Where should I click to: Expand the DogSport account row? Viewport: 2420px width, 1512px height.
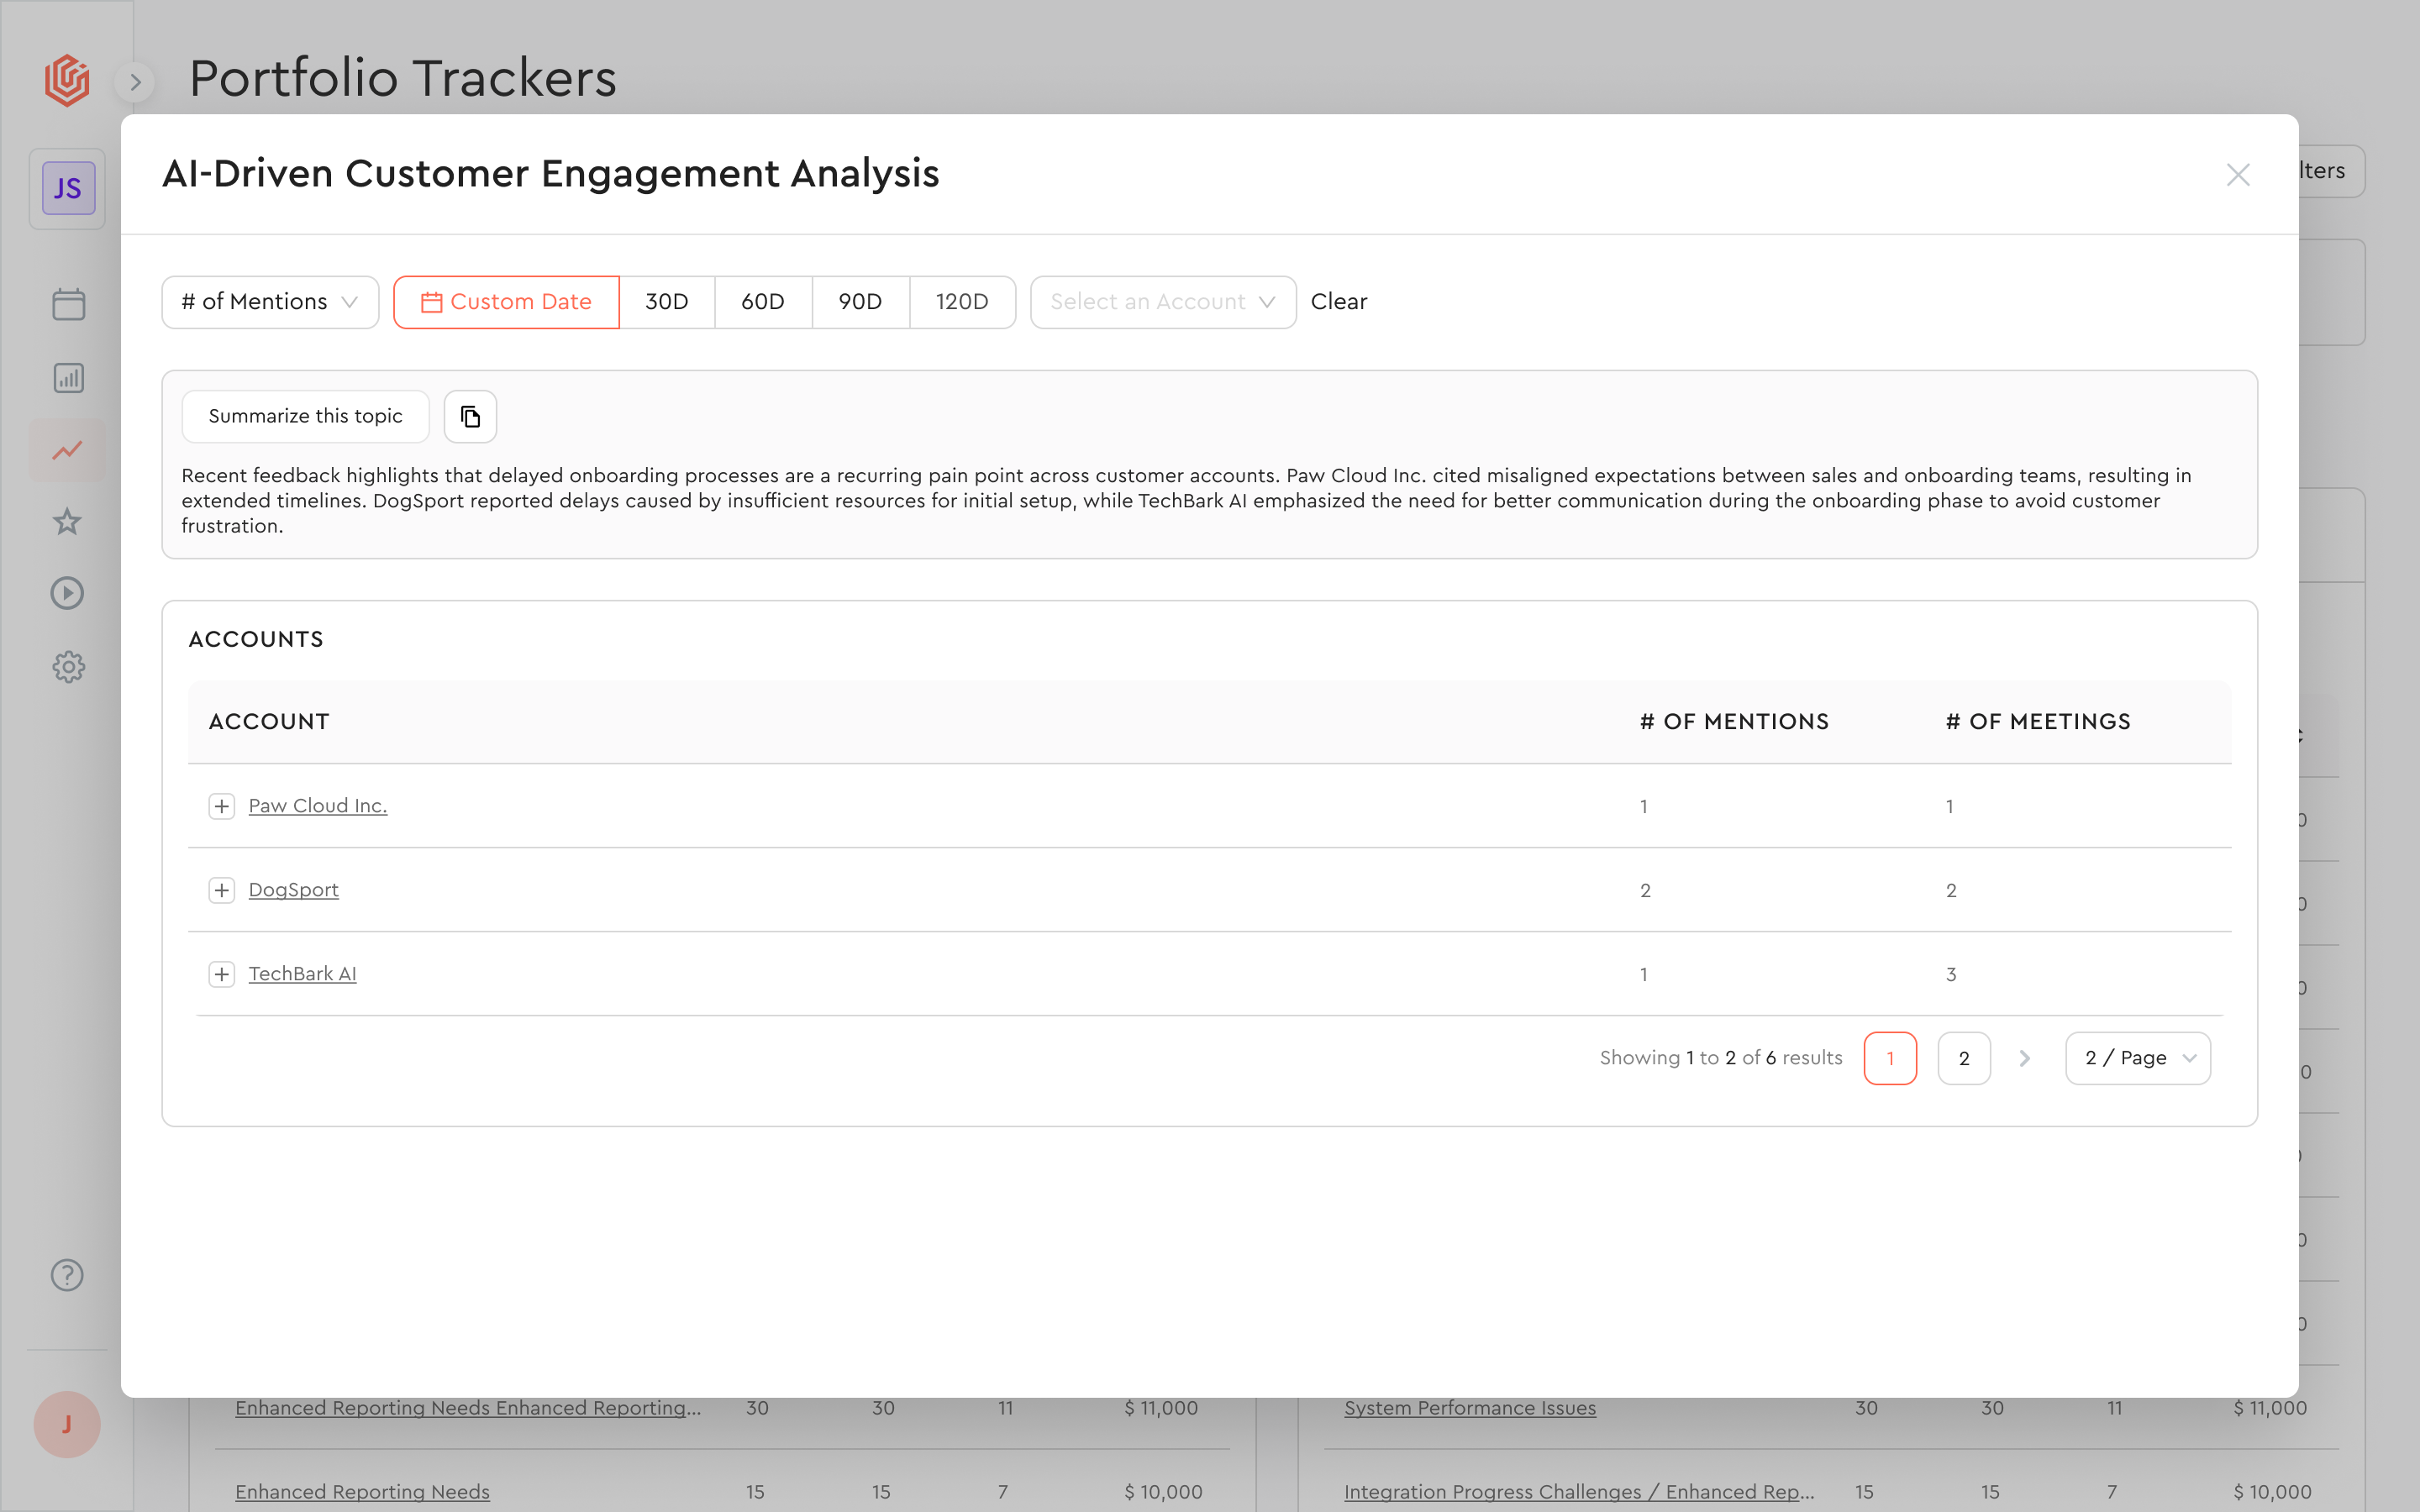point(222,890)
